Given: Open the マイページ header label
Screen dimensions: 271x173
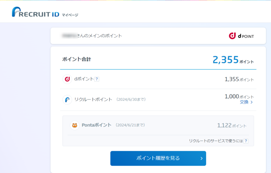Looking at the screenshot, I should [70, 15].
